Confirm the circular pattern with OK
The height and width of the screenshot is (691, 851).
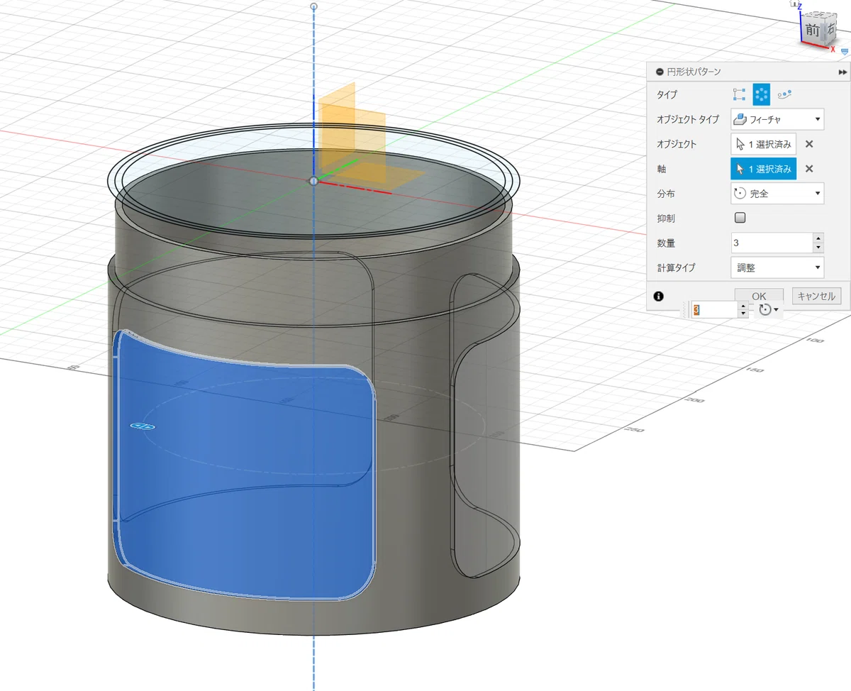coord(759,296)
